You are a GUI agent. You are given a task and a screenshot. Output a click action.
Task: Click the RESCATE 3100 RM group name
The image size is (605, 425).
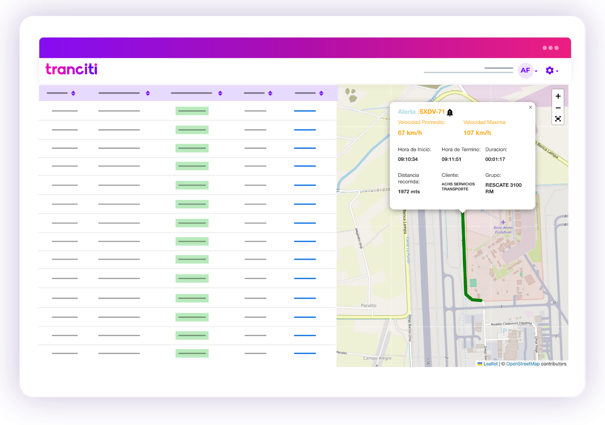[x=503, y=188]
